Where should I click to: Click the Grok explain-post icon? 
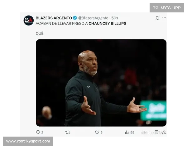[x=157, y=18]
